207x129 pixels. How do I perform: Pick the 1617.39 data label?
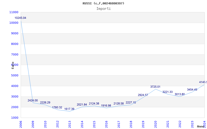click(x=69, y=109)
